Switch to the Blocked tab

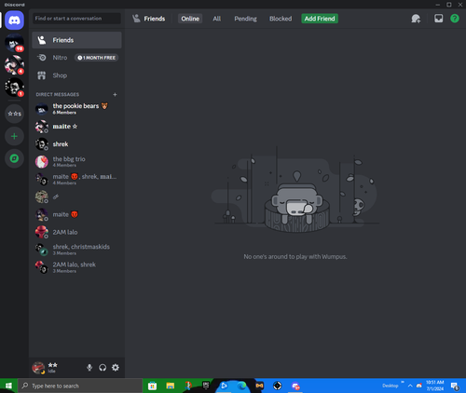coord(281,19)
